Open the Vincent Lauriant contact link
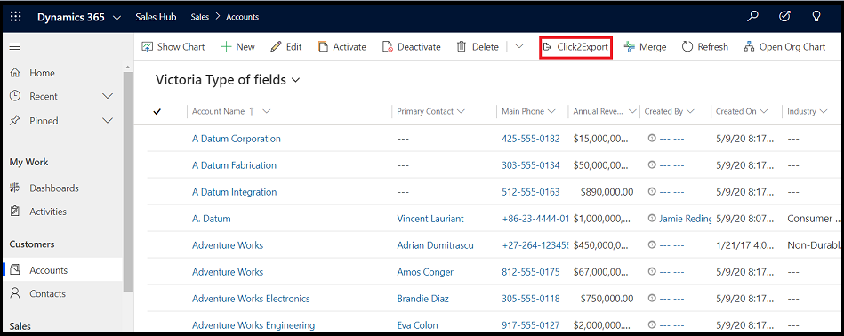This screenshot has height=336, width=844. click(x=430, y=219)
